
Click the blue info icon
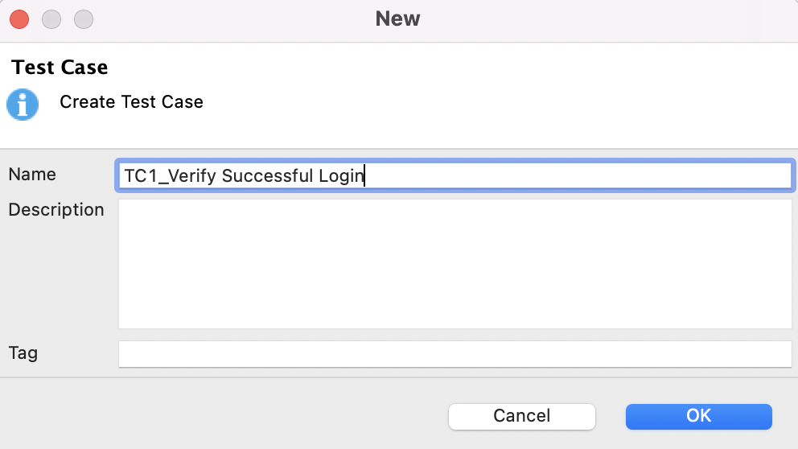[23, 105]
